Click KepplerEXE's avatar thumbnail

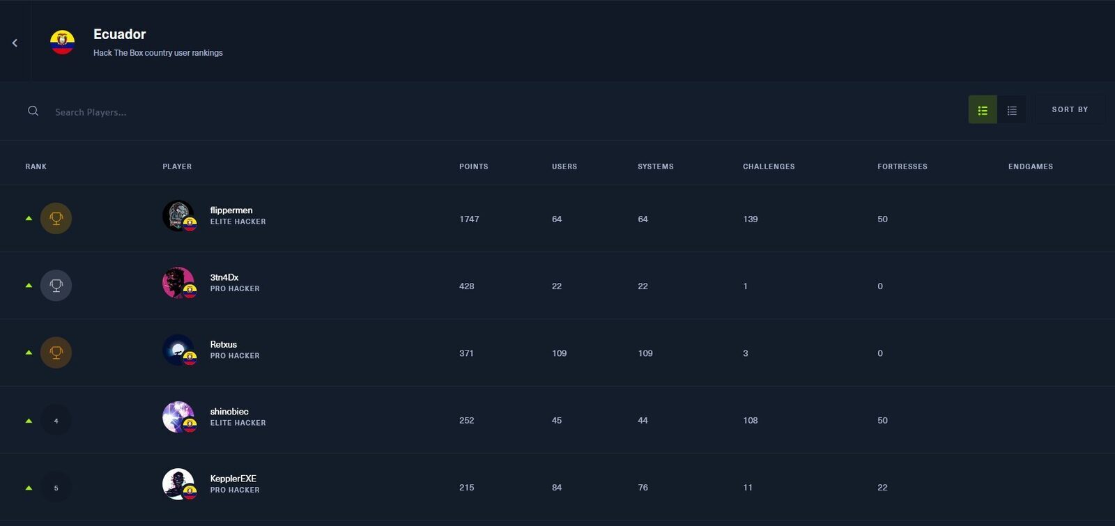click(179, 484)
